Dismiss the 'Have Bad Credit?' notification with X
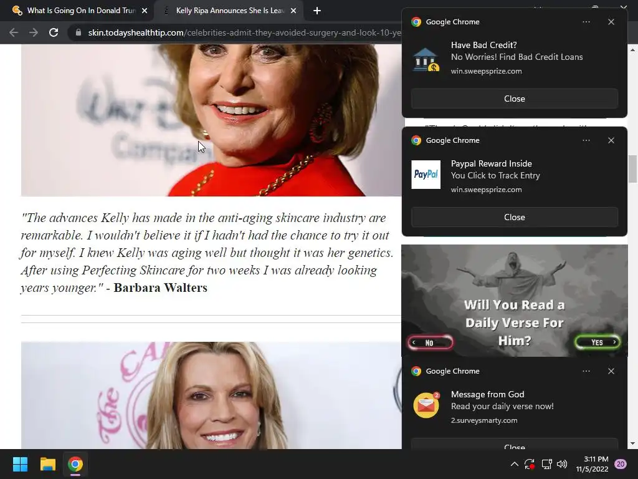638x479 pixels. click(x=611, y=22)
